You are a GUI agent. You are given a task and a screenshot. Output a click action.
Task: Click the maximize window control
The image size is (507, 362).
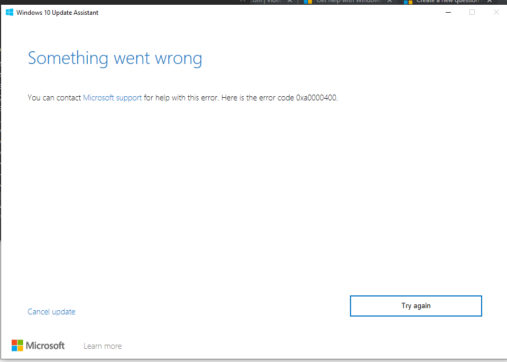click(472, 12)
